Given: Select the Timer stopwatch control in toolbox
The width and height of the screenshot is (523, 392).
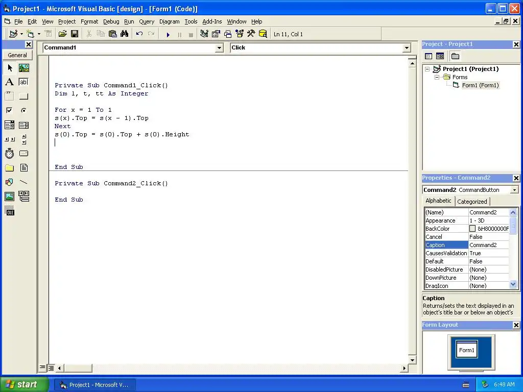Looking at the screenshot, I should [10, 153].
